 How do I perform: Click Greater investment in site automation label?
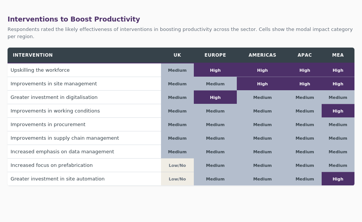point(57,179)
